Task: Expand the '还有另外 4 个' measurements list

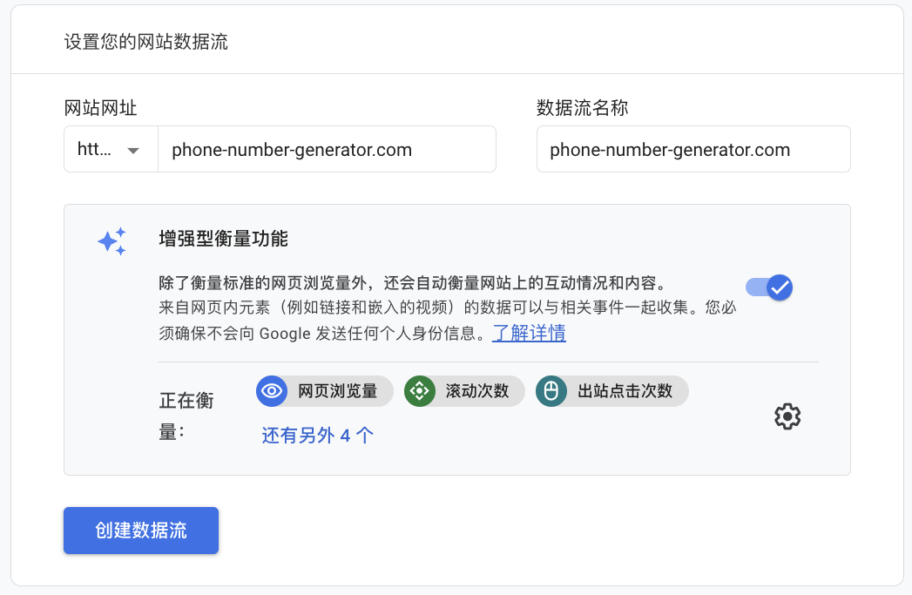Action: [x=318, y=436]
